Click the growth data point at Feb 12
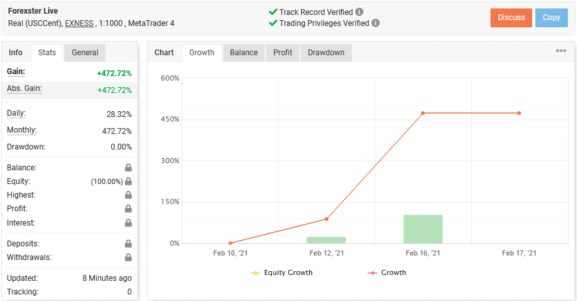Screen dimensions: 577x301 (x=327, y=219)
